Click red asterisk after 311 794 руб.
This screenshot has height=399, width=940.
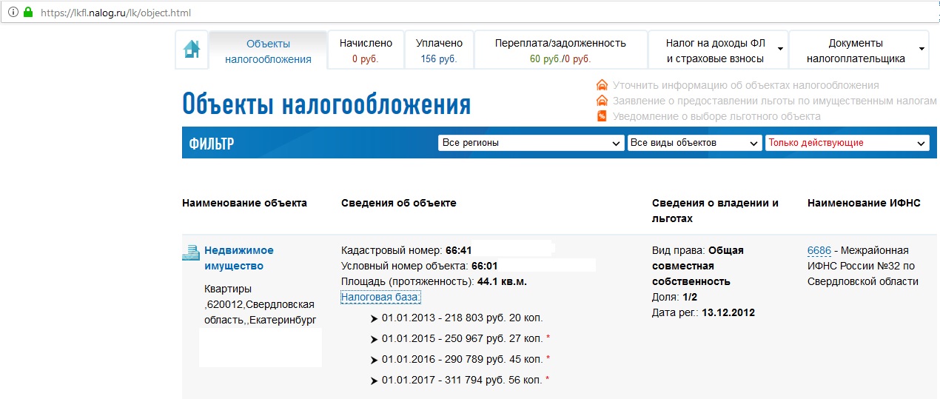pos(548,380)
